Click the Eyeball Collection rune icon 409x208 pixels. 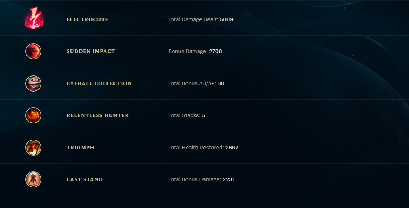coord(33,83)
